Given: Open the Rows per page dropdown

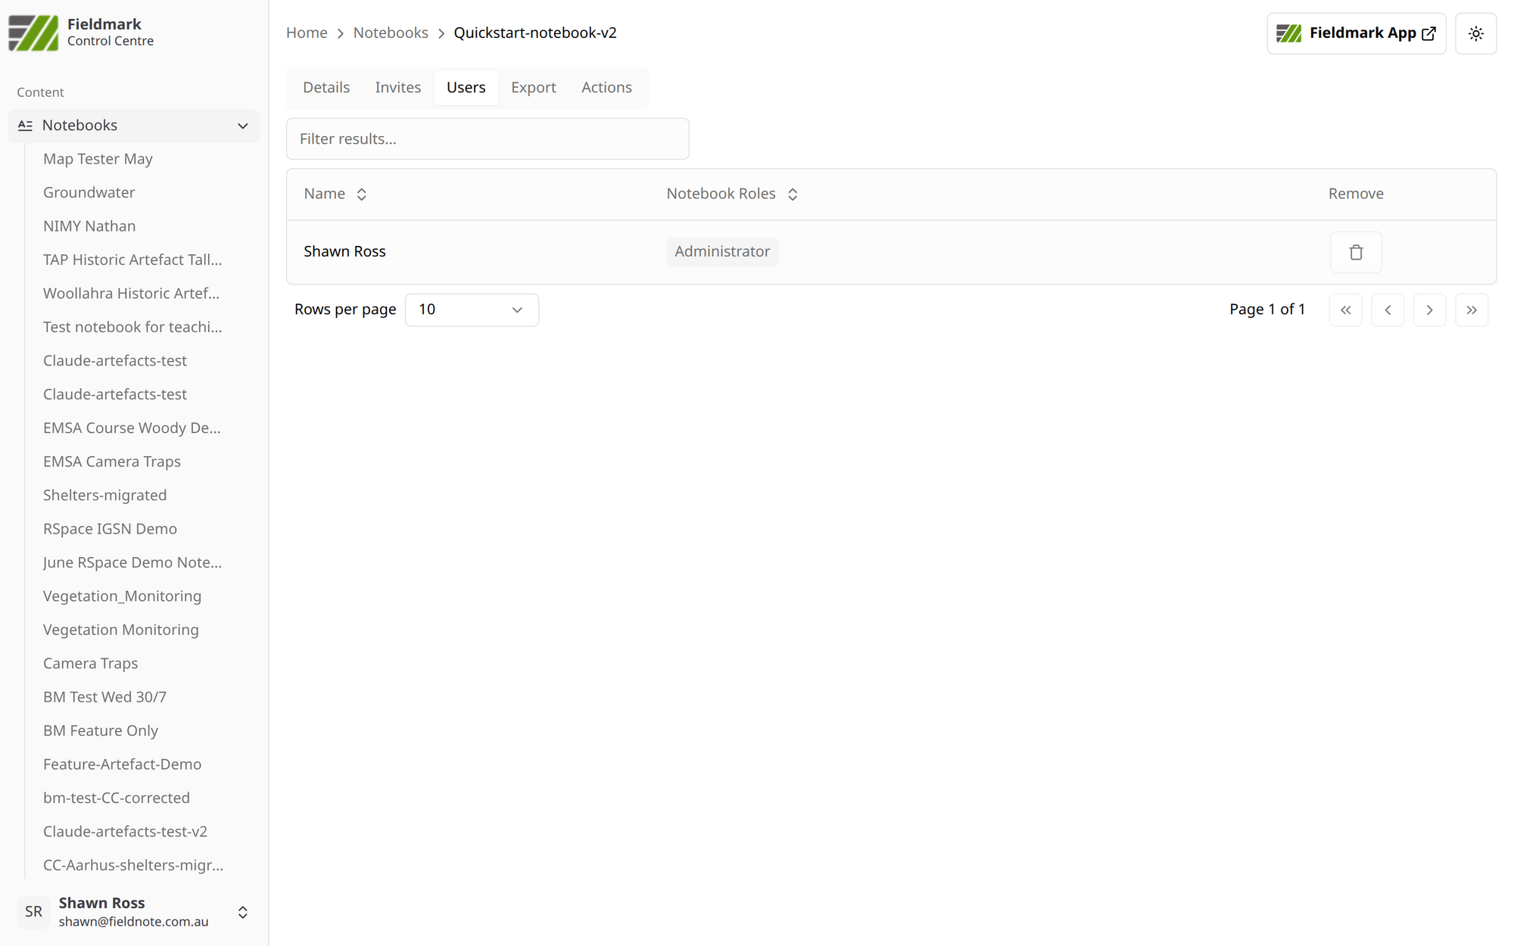Looking at the screenshot, I should pyautogui.click(x=471, y=310).
